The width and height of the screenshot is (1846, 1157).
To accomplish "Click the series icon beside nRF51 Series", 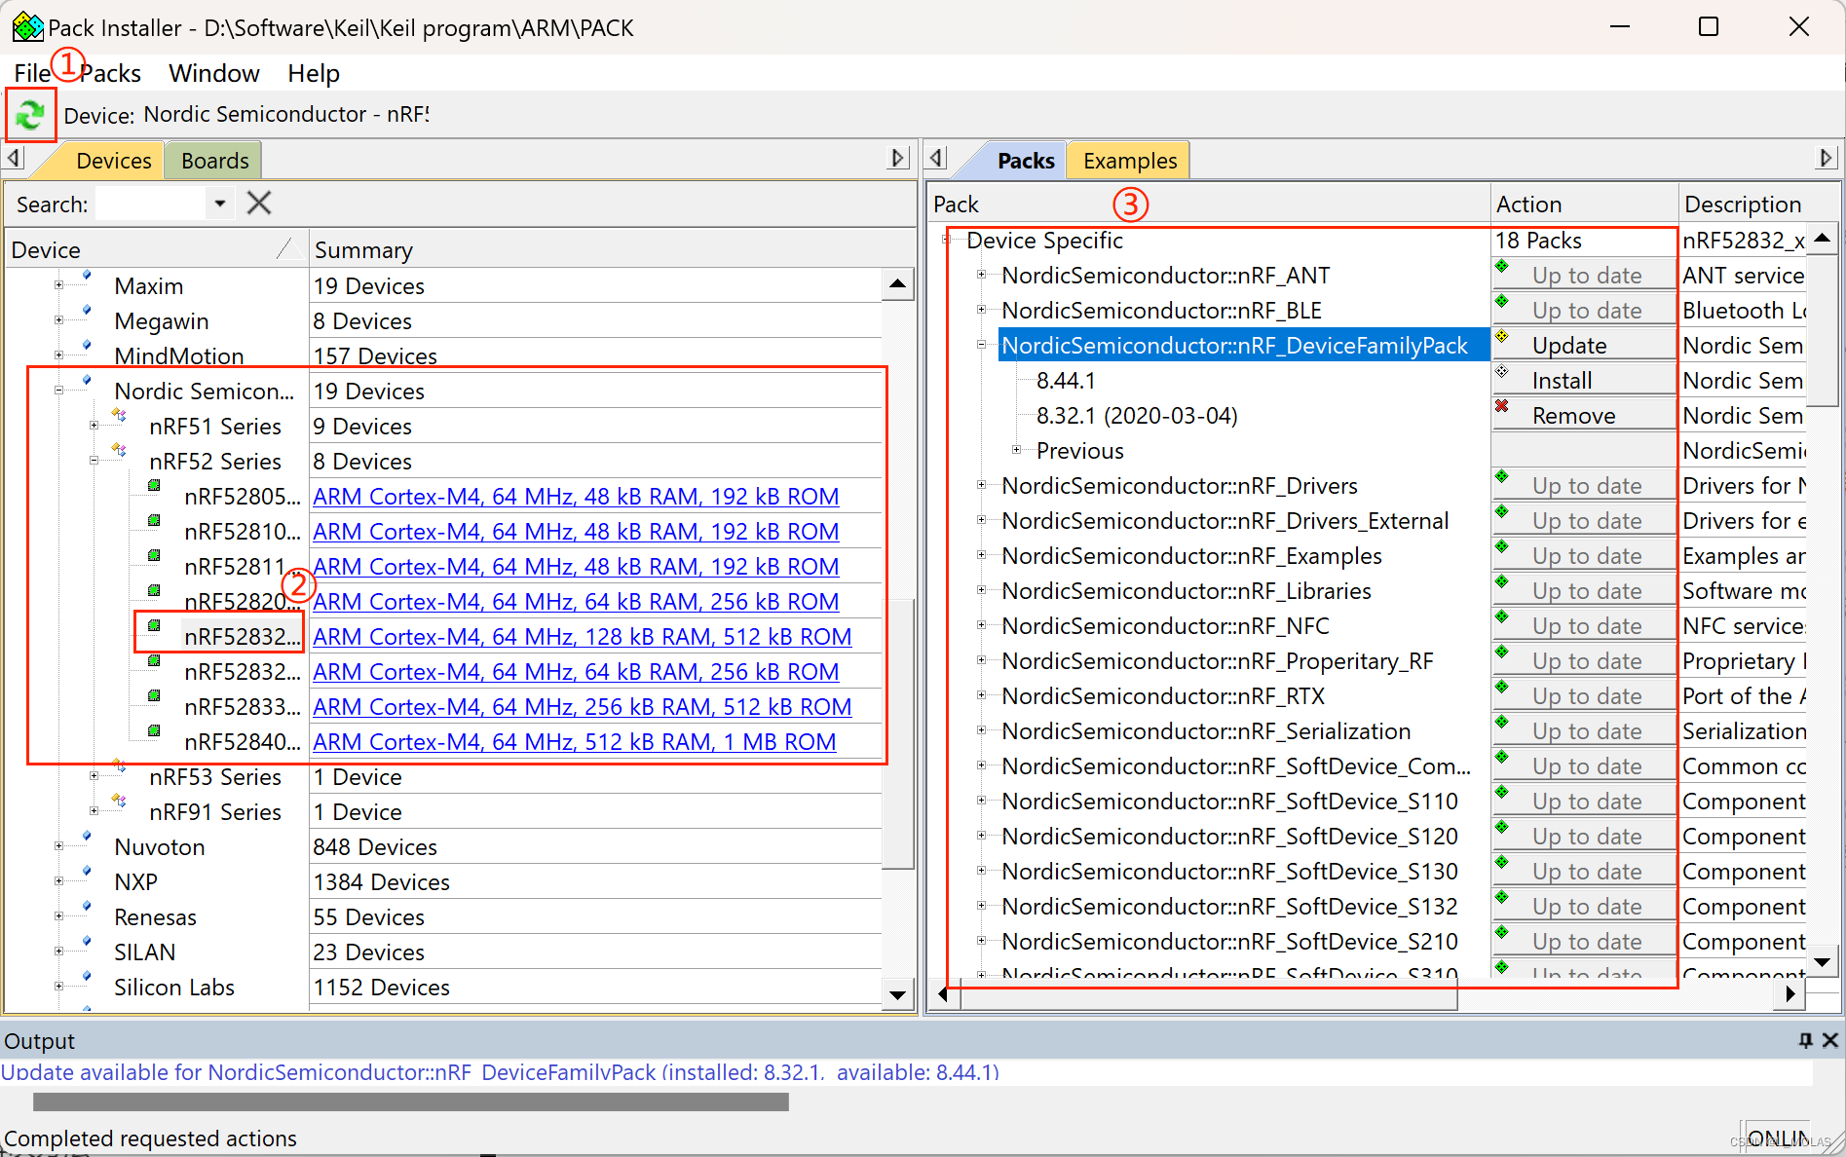I will [119, 415].
